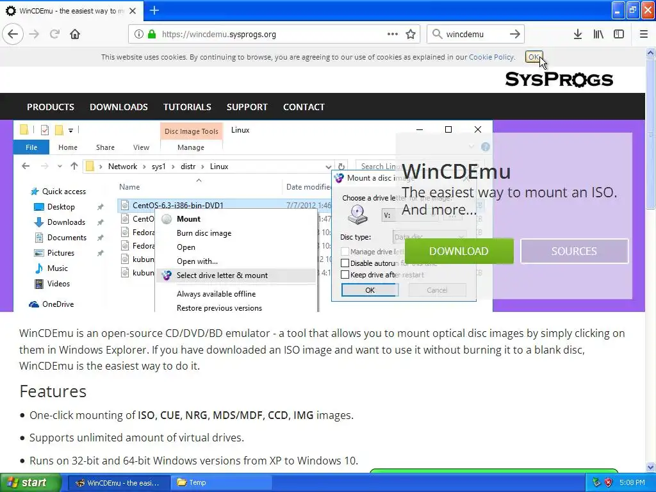The height and width of the screenshot is (492, 656).
Task: Click the taskbar clock showing 5:08 PM
Action: click(x=632, y=483)
